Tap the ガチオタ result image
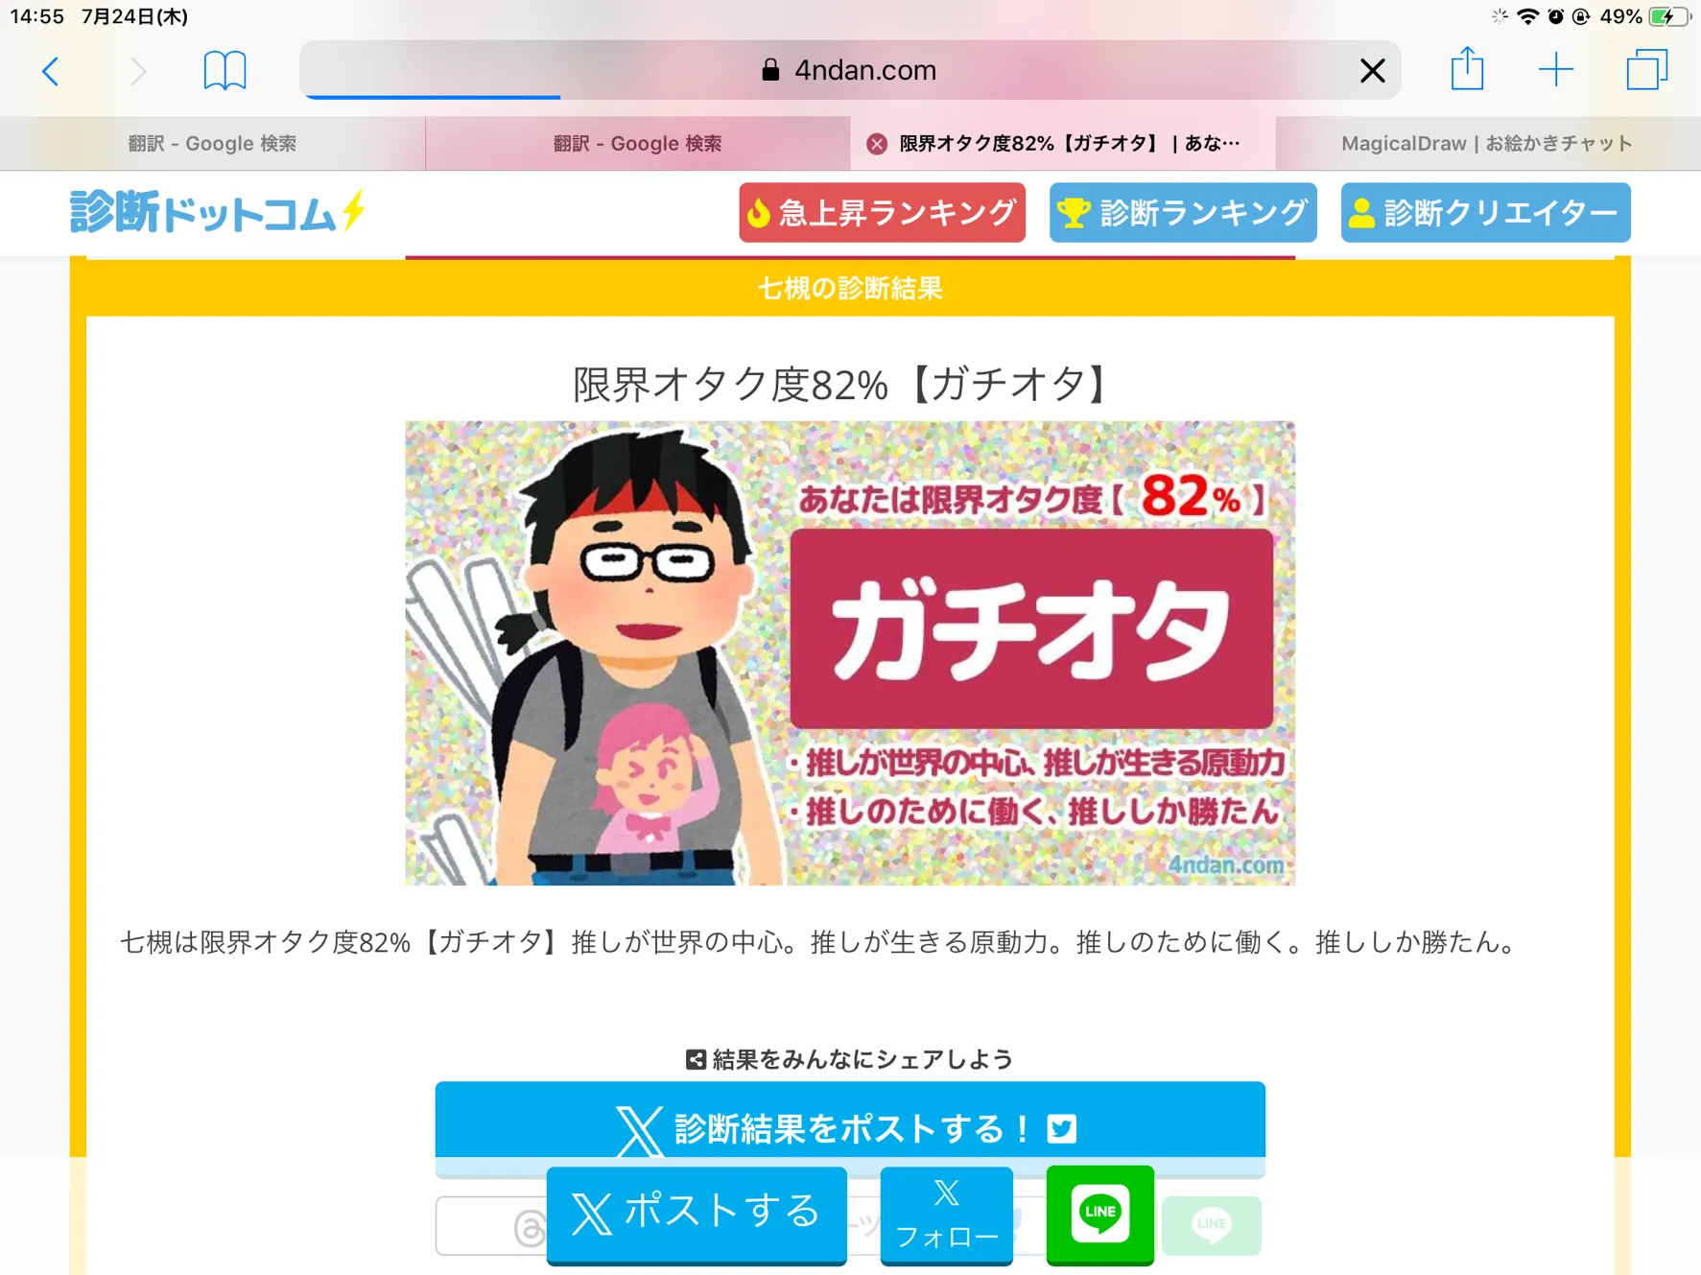This screenshot has height=1275, width=1701. coord(849,653)
